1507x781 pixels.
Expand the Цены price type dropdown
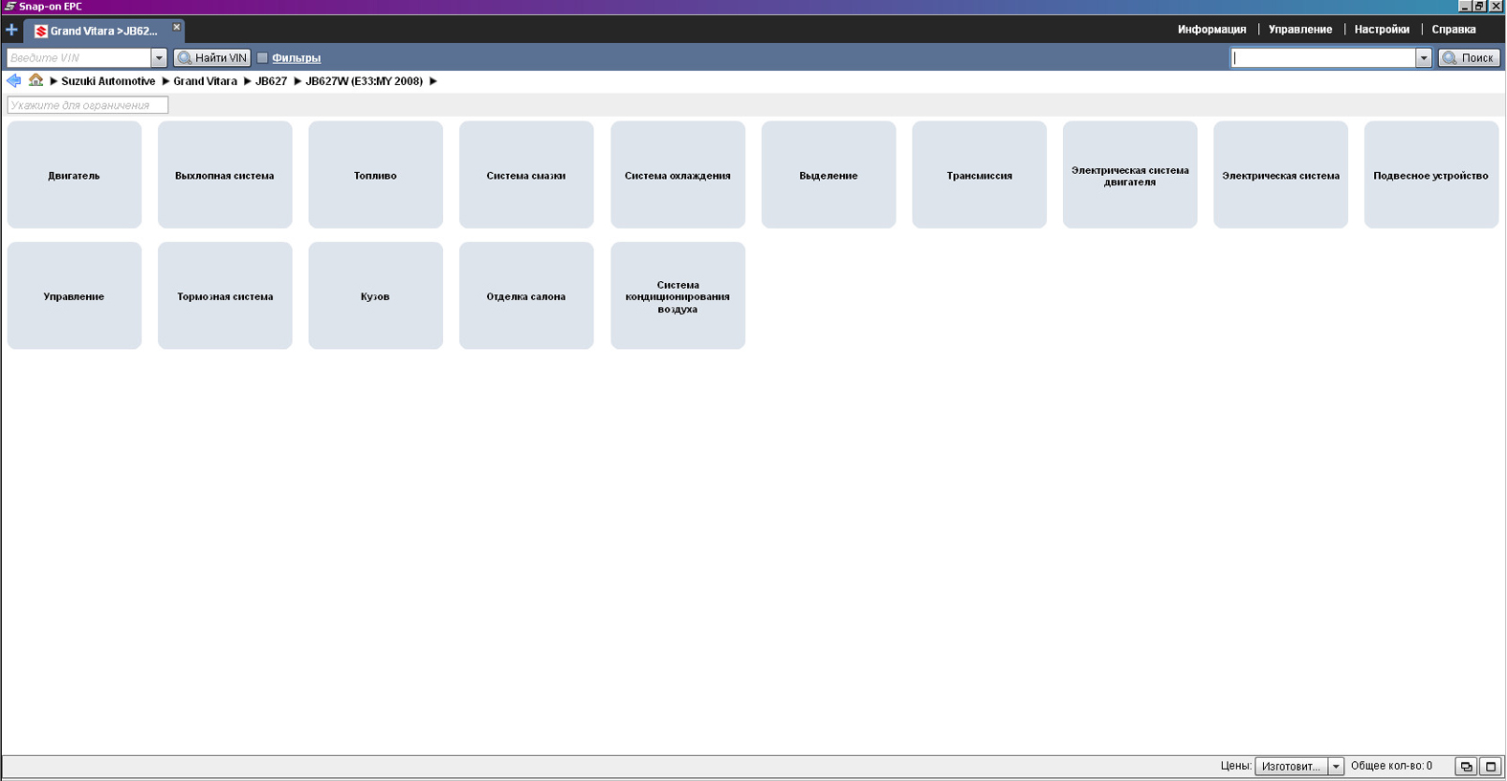click(1336, 767)
